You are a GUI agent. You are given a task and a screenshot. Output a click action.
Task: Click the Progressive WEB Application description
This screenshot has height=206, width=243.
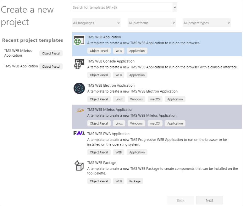157,142
